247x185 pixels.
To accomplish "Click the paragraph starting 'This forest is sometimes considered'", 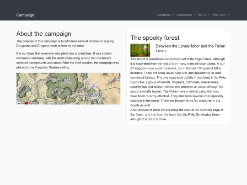I will click(178, 82).
